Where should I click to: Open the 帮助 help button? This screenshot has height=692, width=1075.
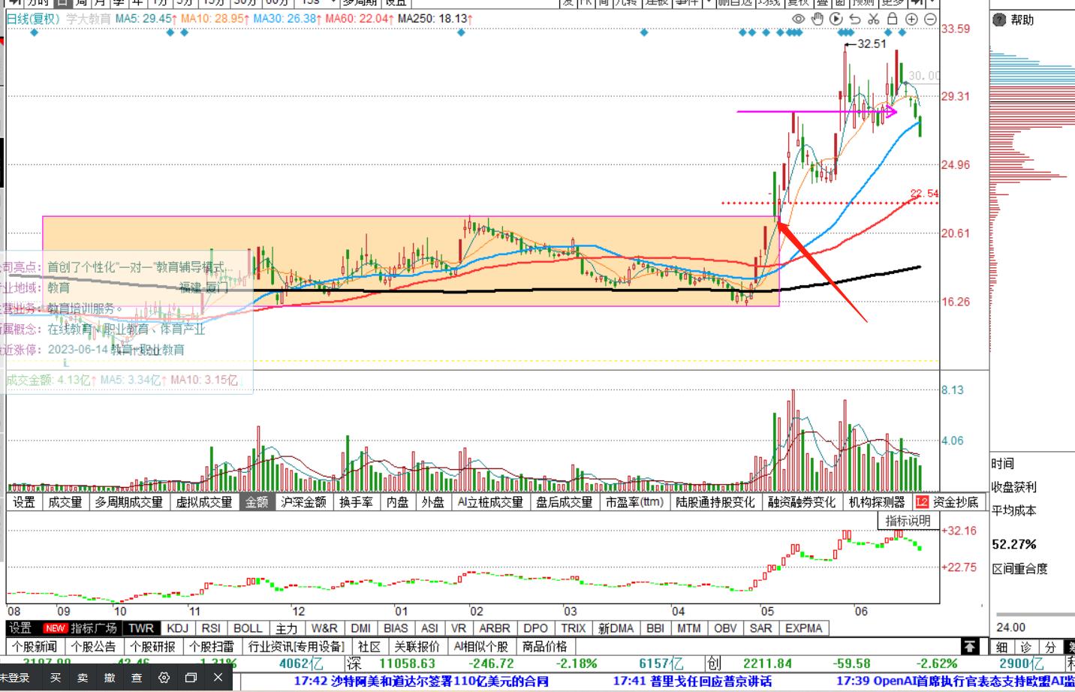tap(1014, 20)
